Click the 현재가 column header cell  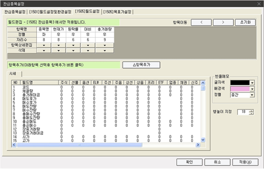(x=58, y=29)
